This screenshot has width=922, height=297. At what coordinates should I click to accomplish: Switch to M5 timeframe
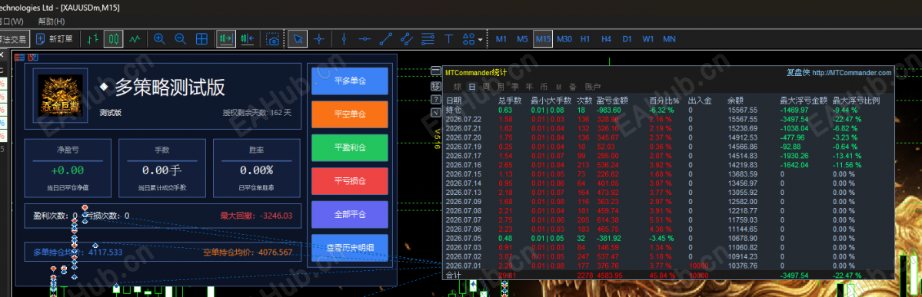pyautogui.click(x=522, y=39)
